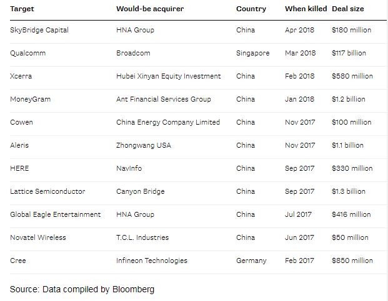Select the Zhongwang USA acquirer cell
The image size is (388, 301).
(143, 145)
